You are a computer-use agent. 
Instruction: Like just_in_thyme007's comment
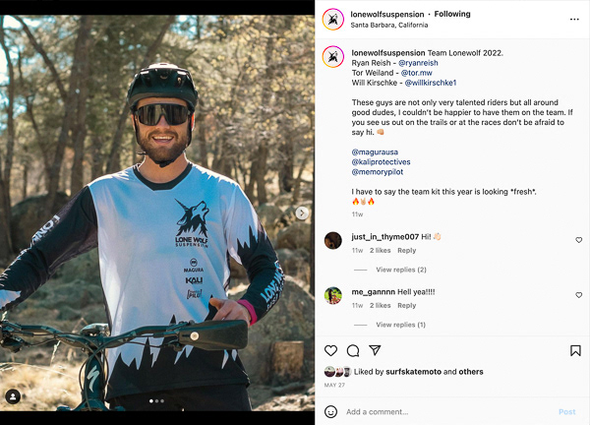(578, 240)
